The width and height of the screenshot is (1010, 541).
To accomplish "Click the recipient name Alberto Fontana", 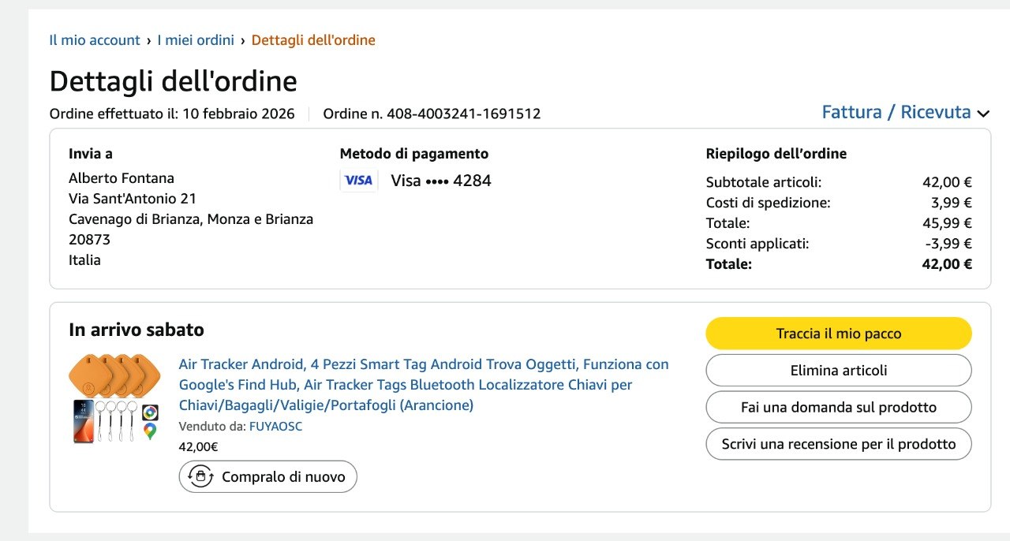I will point(122,178).
